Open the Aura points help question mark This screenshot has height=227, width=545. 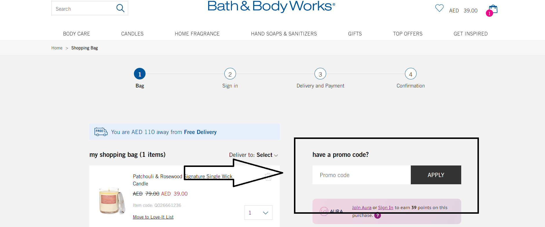click(x=377, y=215)
